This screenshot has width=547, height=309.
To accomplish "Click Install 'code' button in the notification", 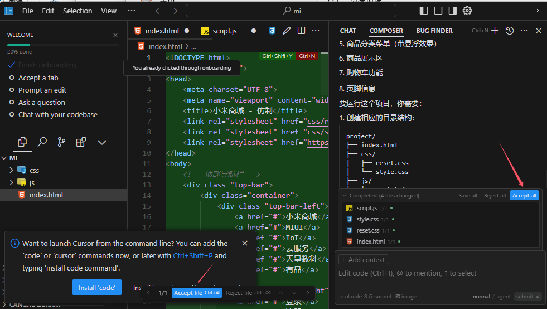I will [96, 287].
